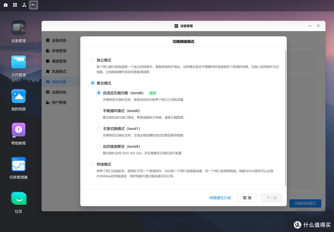Click the 存储管理 pie icon in sidebar

pos(48,50)
